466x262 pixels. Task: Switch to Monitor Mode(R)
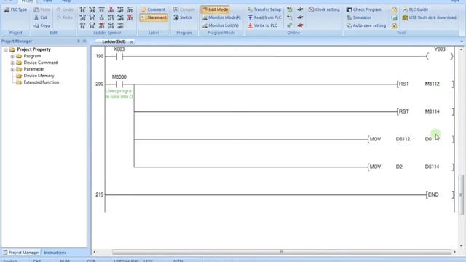click(x=221, y=17)
